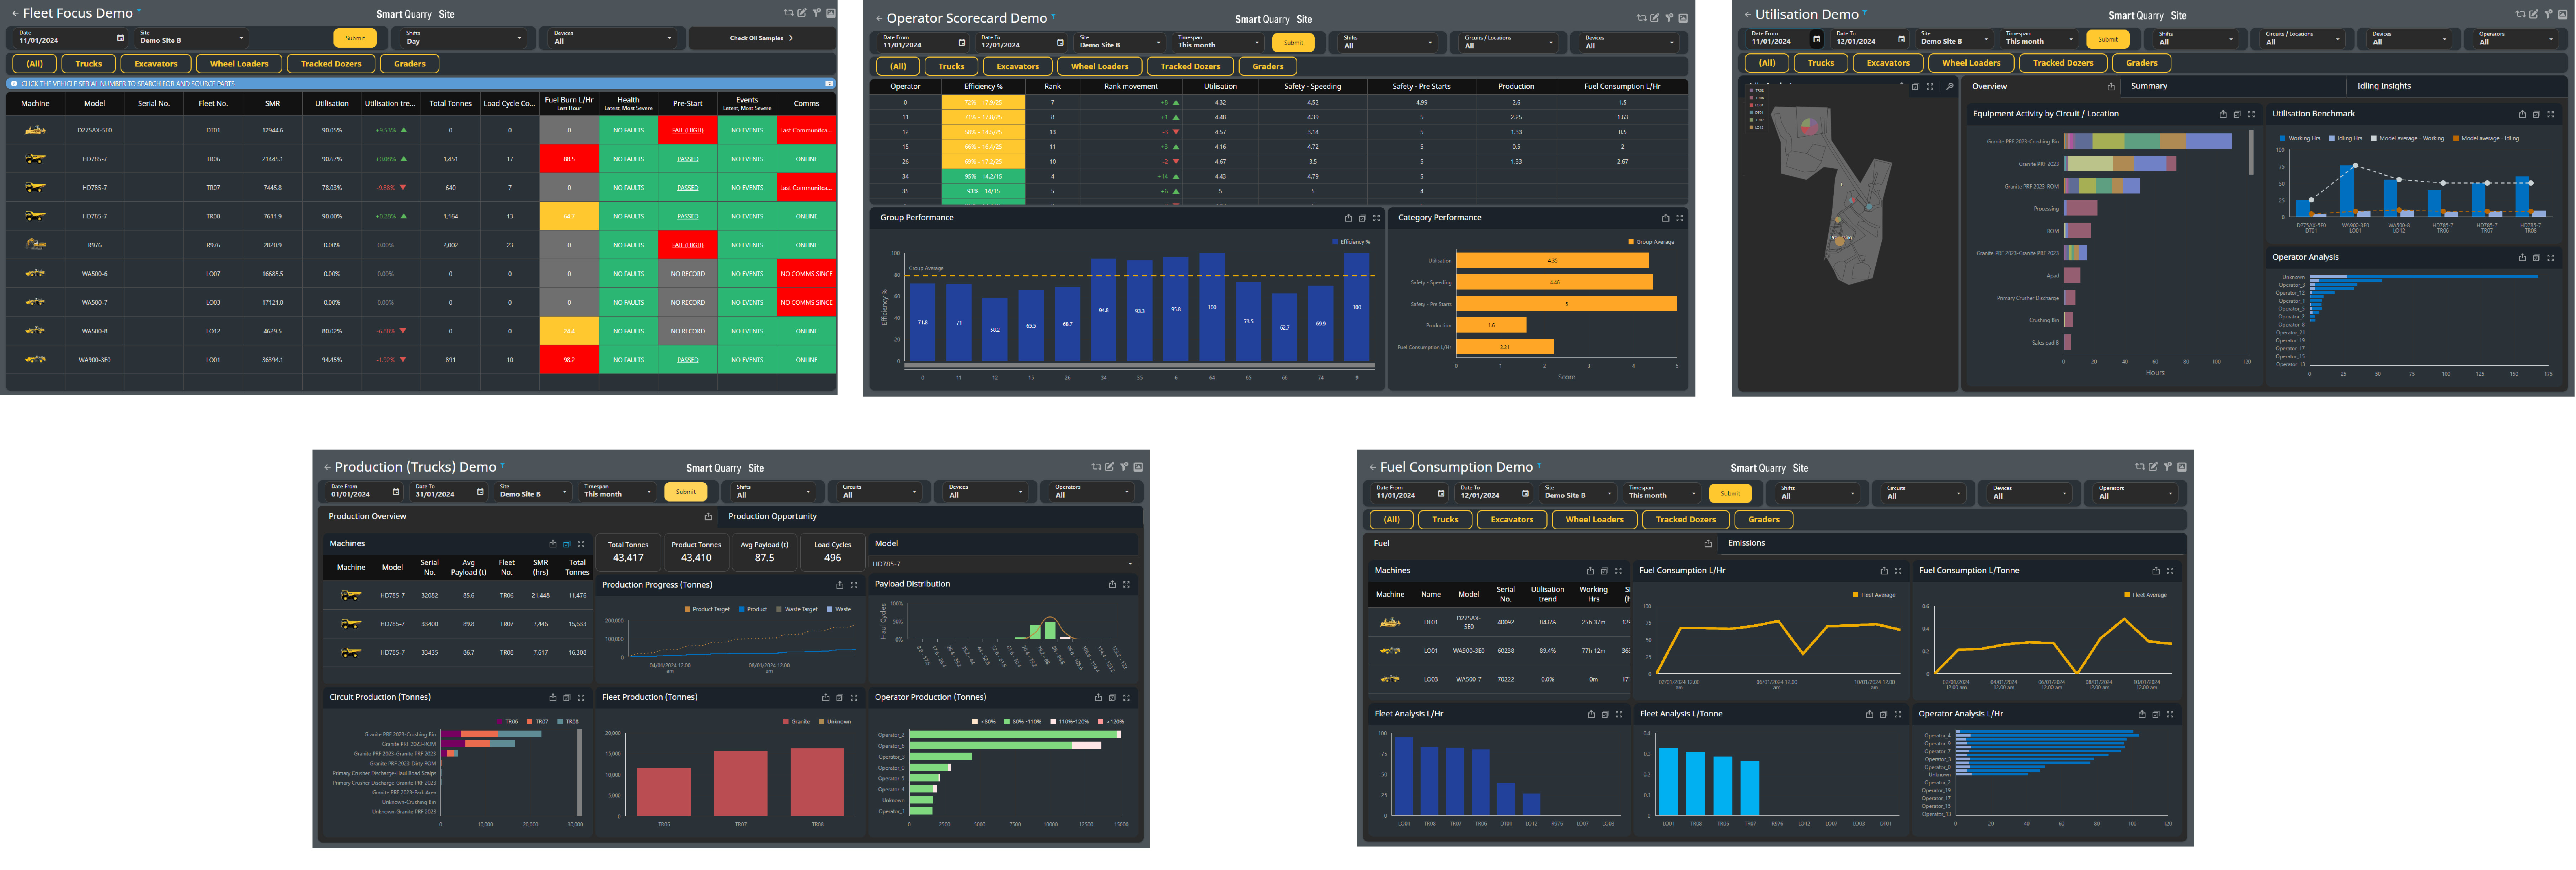
Task: Click the edit pencil icon in Fleet Focus header
Action: pyautogui.click(x=802, y=13)
